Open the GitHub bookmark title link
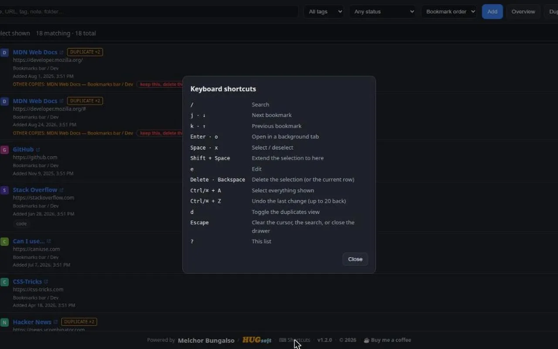The image size is (558, 349). tap(23, 149)
